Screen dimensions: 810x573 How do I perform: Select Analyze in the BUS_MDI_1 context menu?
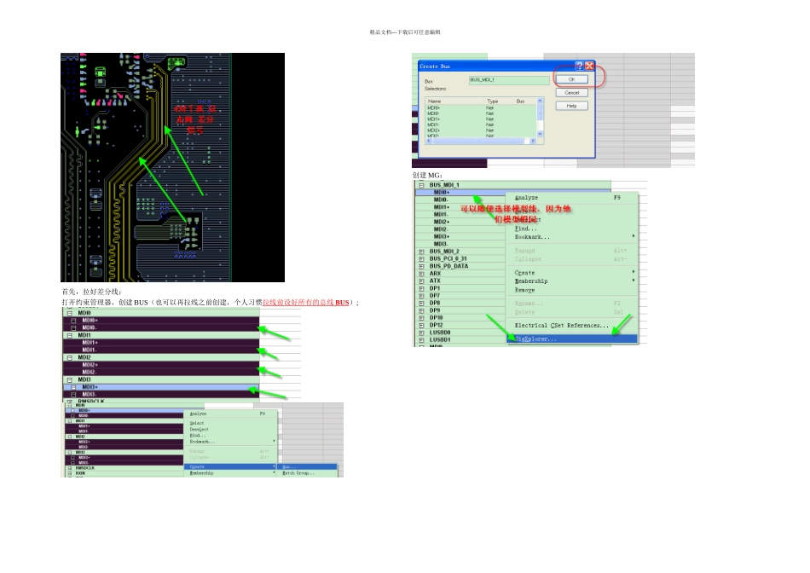coord(527,197)
